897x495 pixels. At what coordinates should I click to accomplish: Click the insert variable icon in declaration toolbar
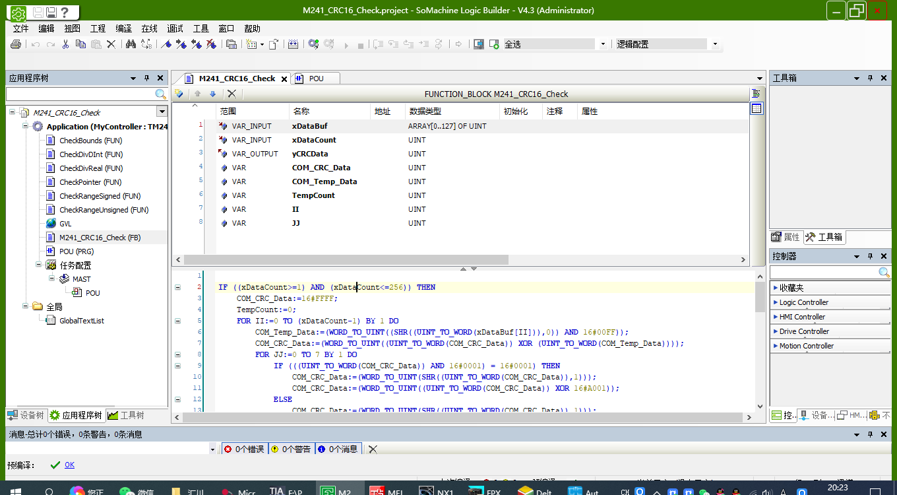[179, 94]
